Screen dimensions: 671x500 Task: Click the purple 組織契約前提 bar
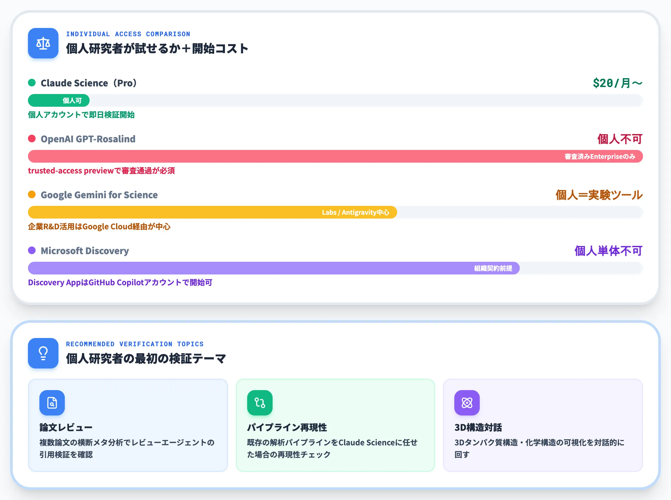274,268
